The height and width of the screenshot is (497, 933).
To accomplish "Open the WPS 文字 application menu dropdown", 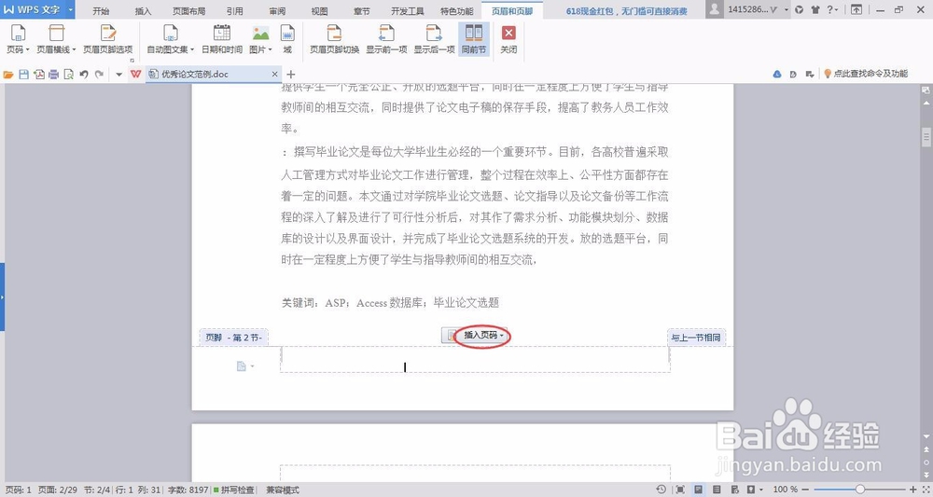I will click(x=70, y=9).
